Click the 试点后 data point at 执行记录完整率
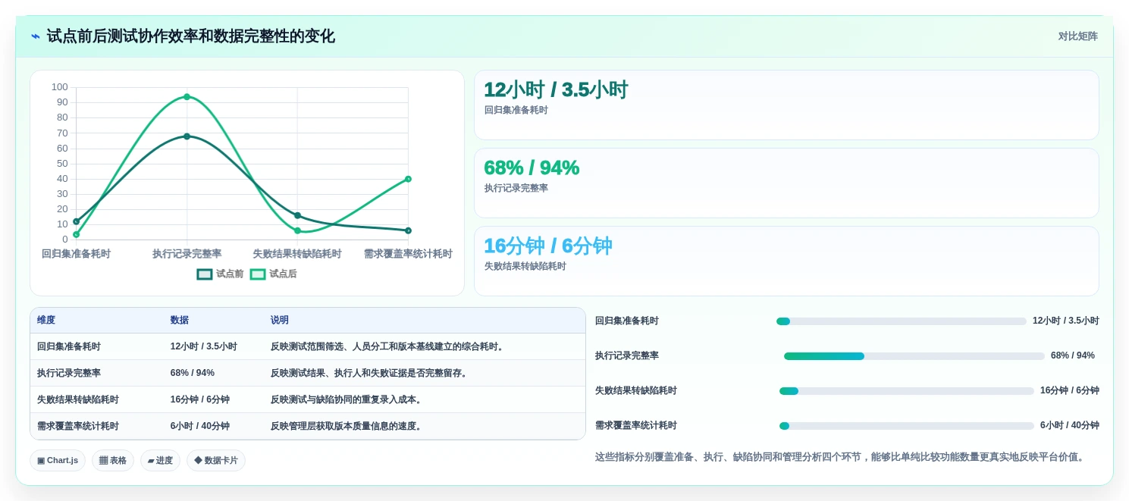Image resolution: width=1129 pixels, height=501 pixels. click(x=187, y=97)
